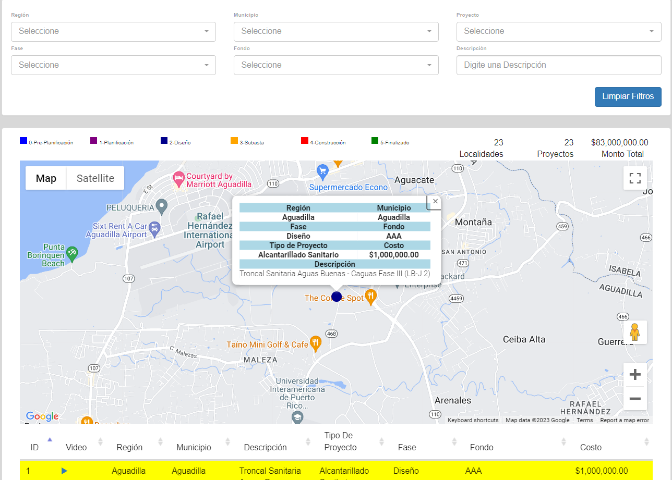
Task: Select the 2-Diseño legend color square
Action: tap(164, 140)
